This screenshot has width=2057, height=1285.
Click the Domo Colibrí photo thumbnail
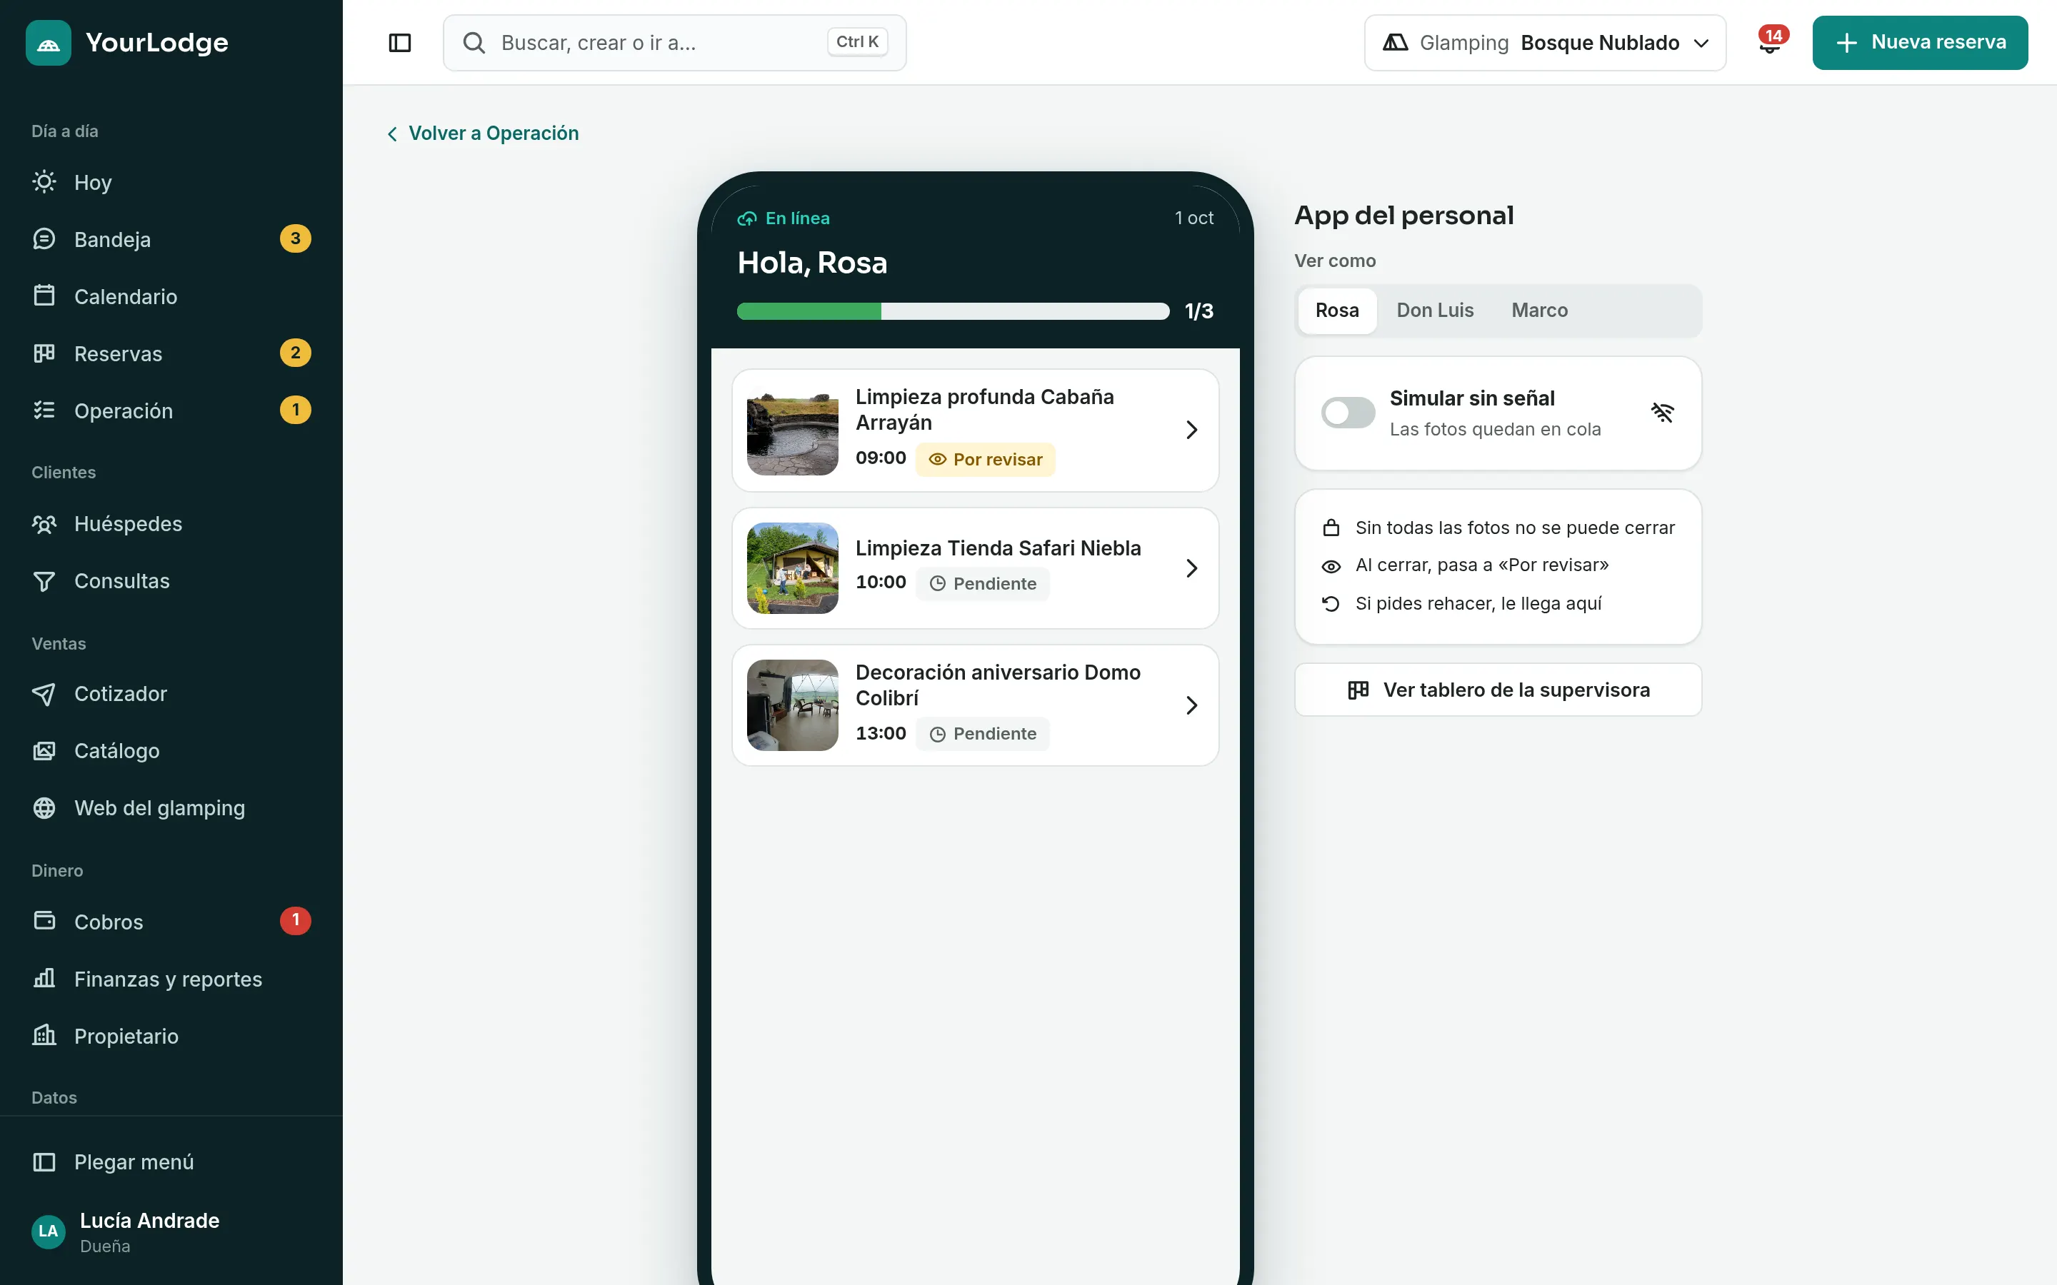tap(792, 705)
